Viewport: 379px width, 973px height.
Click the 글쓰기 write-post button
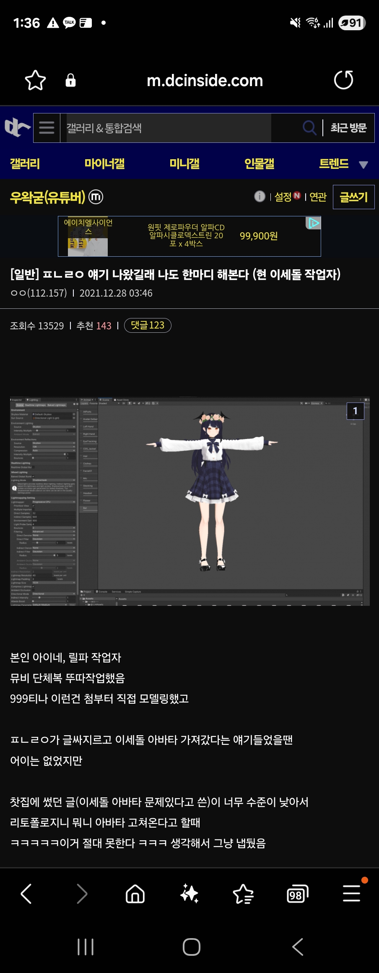[x=354, y=197]
